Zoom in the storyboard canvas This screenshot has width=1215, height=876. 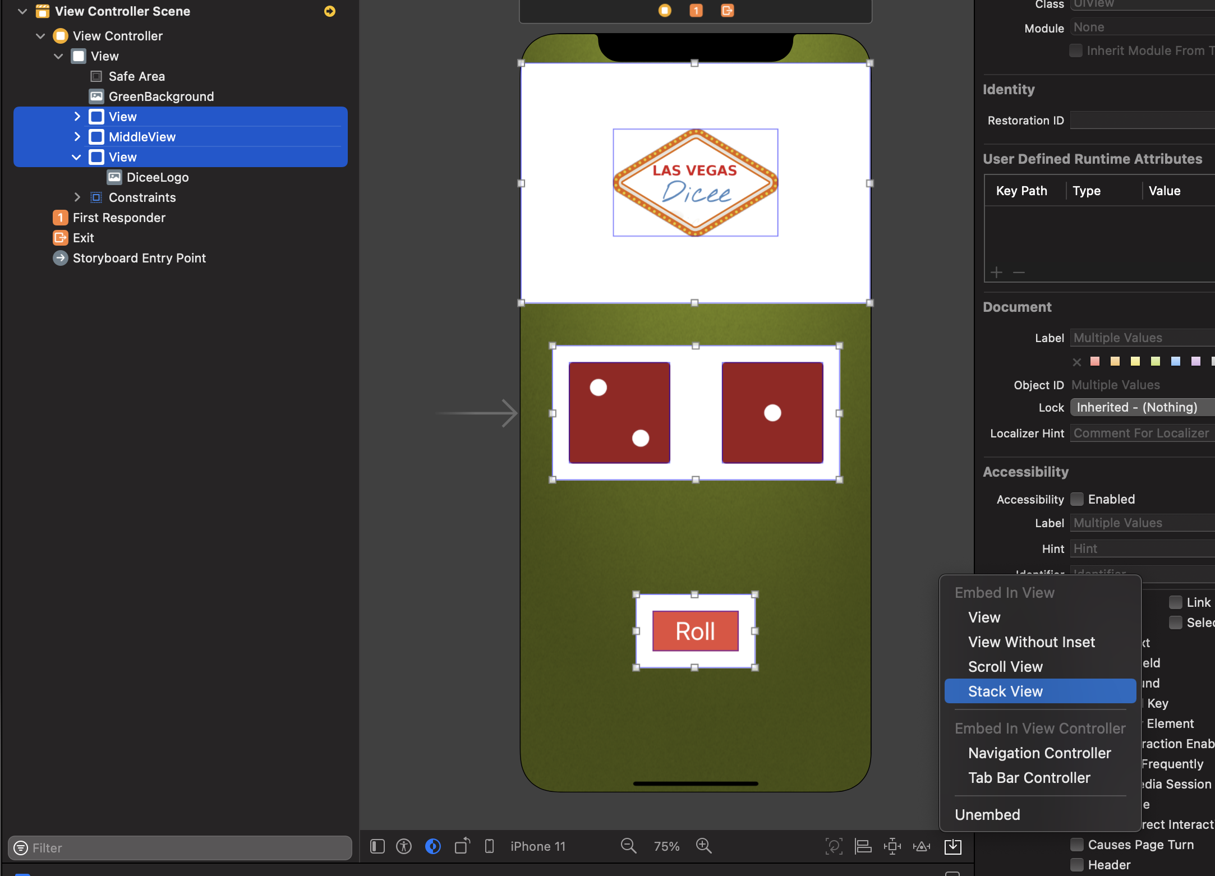pos(703,846)
